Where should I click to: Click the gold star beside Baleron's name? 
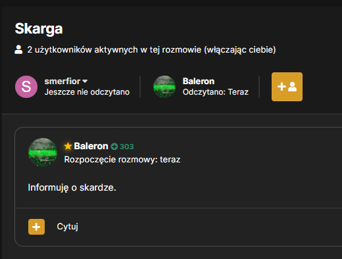(x=68, y=146)
